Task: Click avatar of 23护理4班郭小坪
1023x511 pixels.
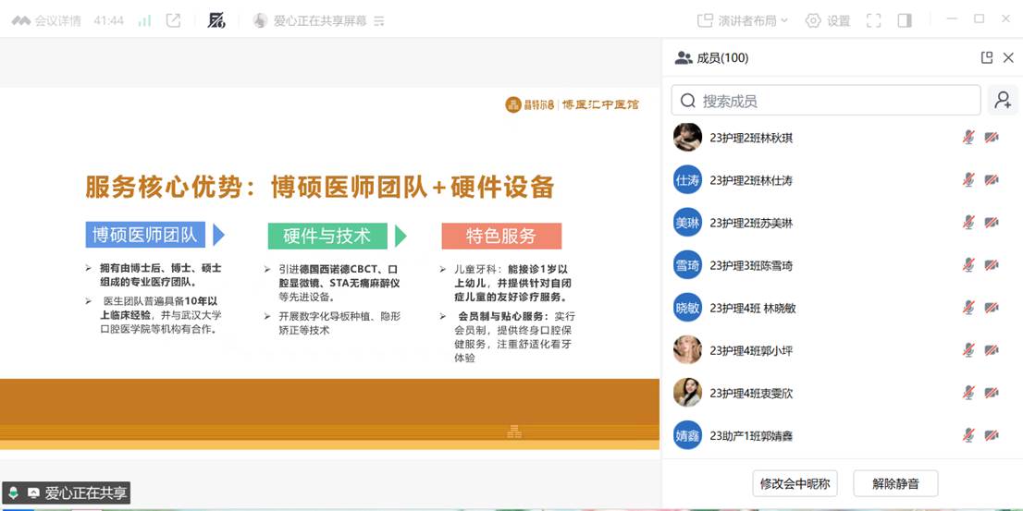Action: (x=687, y=350)
